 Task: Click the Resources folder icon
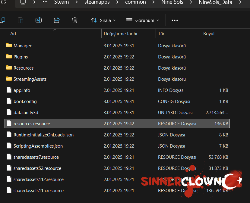tap(9, 68)
